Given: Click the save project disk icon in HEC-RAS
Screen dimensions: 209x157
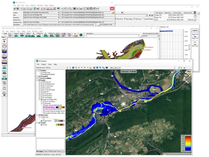Looking at the screenshot, I should [x=18, y=9].
